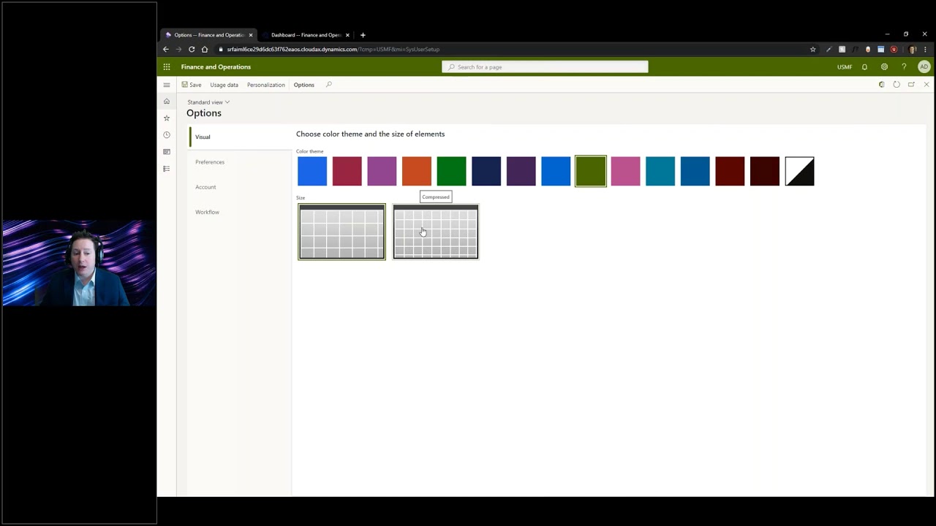936x526 pixels.
Task: Bookmark this page with star icon
Action: [812, 49]
